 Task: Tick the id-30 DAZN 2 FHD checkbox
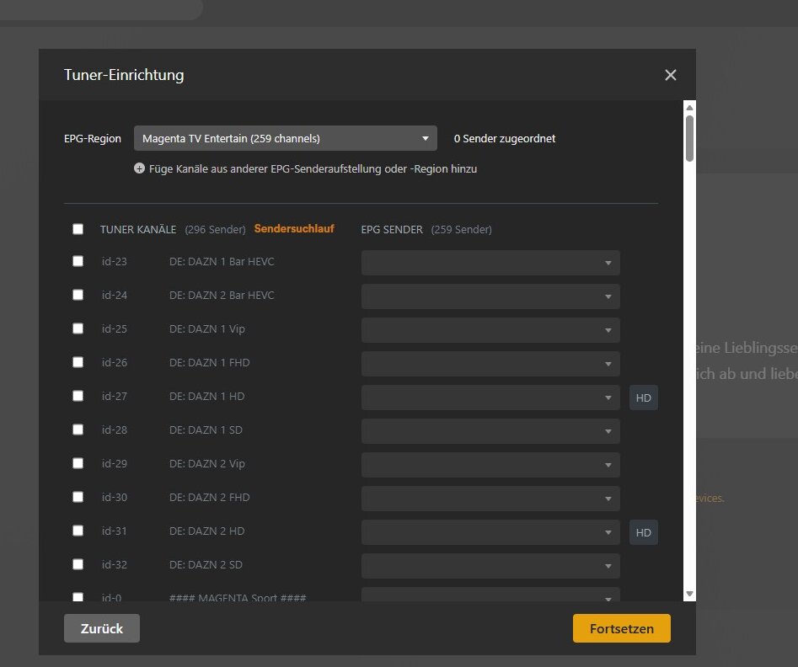click(x=78, y=497)
